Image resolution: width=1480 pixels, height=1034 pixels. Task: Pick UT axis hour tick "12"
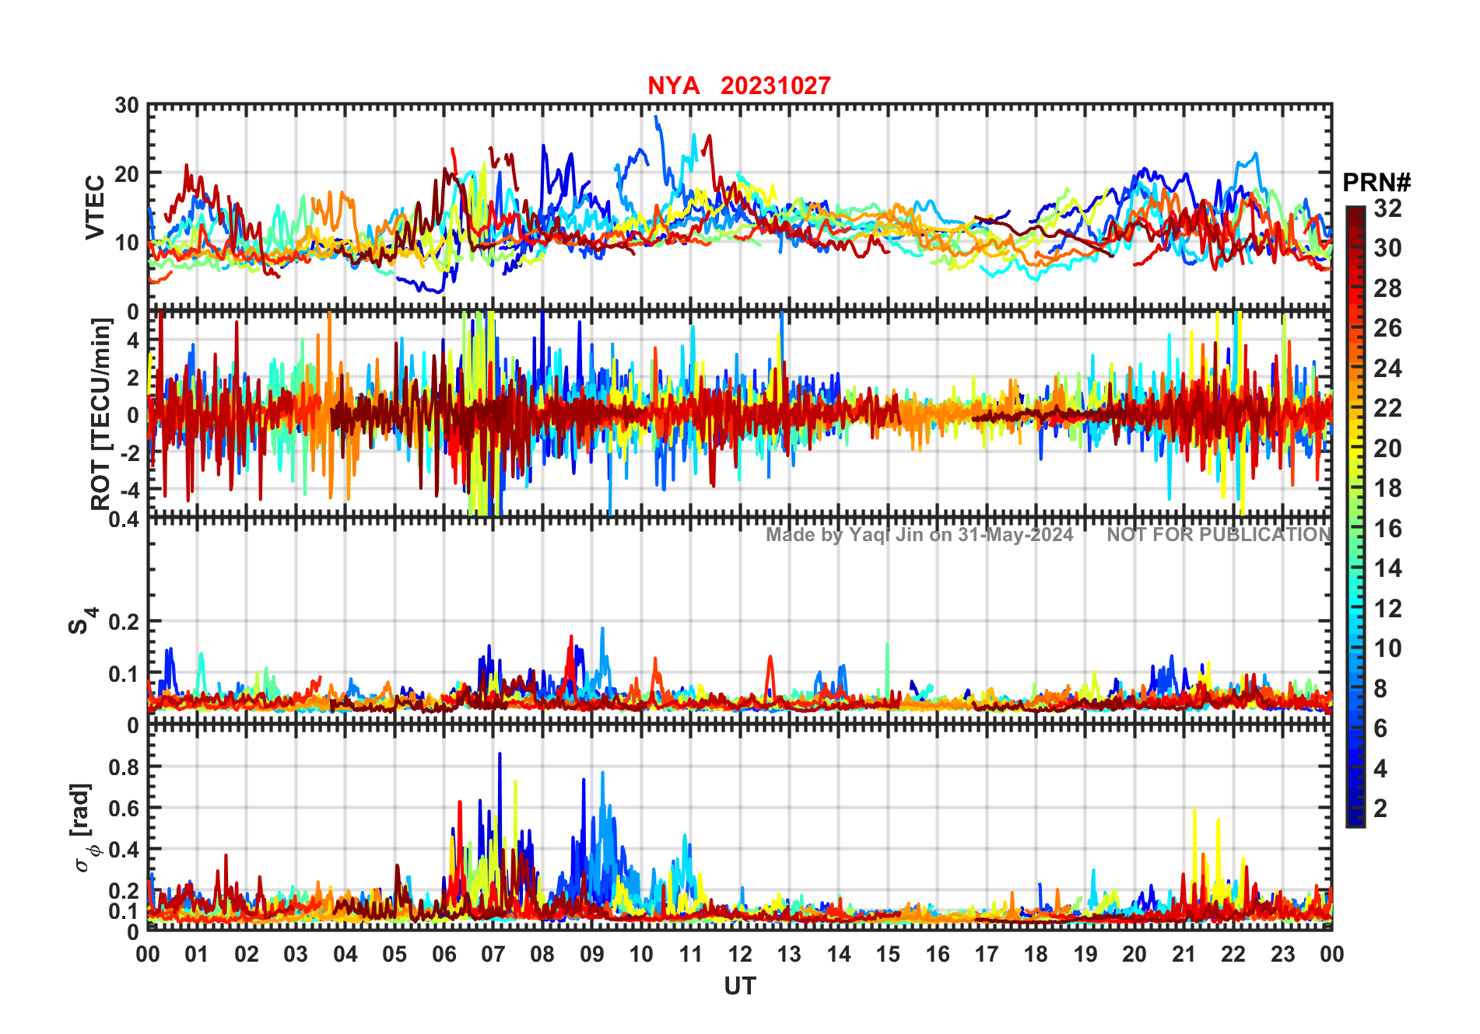point(740,955)
